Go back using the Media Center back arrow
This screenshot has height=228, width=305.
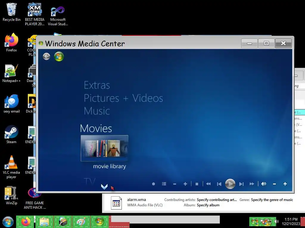46,56
